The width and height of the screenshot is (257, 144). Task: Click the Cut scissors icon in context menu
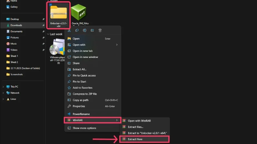[x=69, y=30]
